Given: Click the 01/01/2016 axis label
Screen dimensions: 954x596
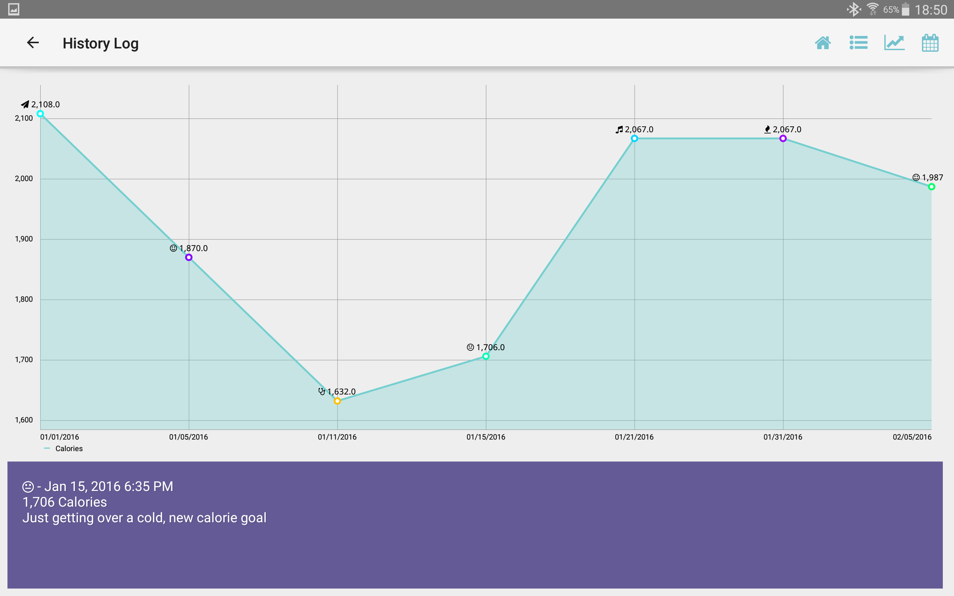Looking at the screenshot, I should pos(60,437).
